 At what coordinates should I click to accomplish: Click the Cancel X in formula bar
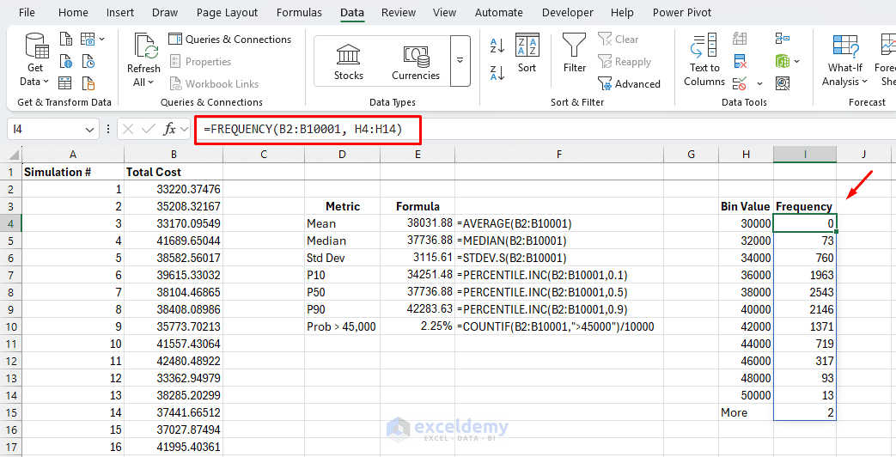tap(128, 129)
